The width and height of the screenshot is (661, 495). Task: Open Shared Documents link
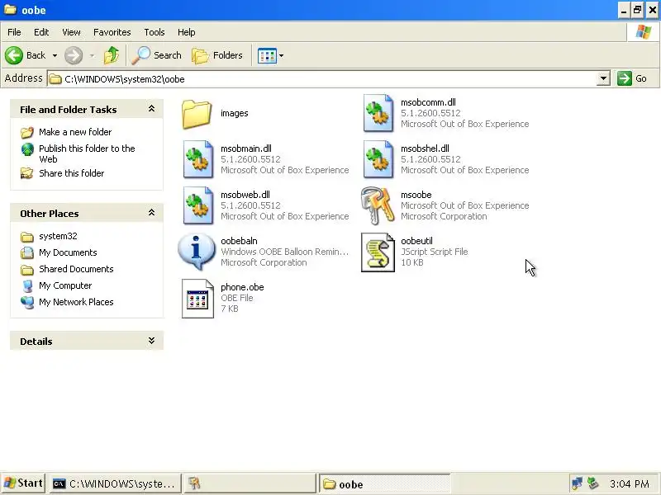click(x=76, y=269)
